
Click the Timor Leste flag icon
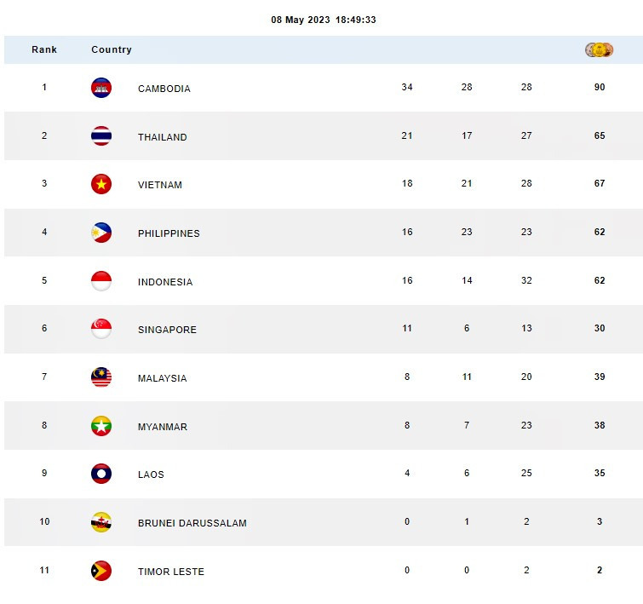pos(101,571)
